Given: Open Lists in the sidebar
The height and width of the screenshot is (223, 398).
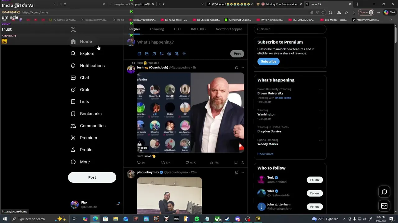Looking at the screenshot, I should [x=80, y=102].
